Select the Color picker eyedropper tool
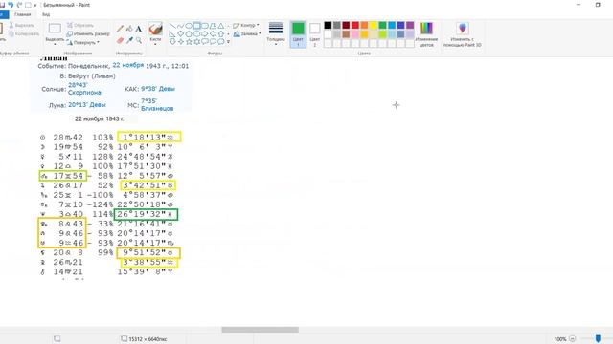This screenshot has height=344, width=613. point(129,40)
